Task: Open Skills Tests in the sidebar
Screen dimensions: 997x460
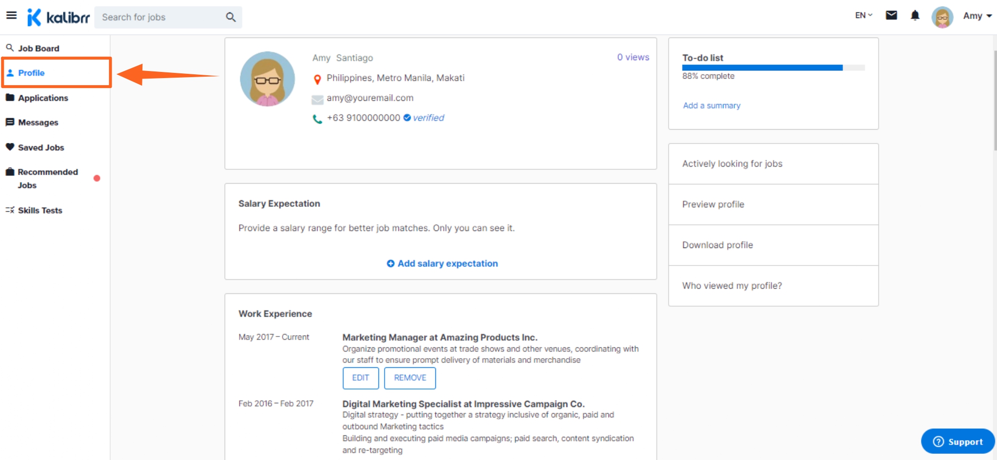Action: click(x=40, y=211)
